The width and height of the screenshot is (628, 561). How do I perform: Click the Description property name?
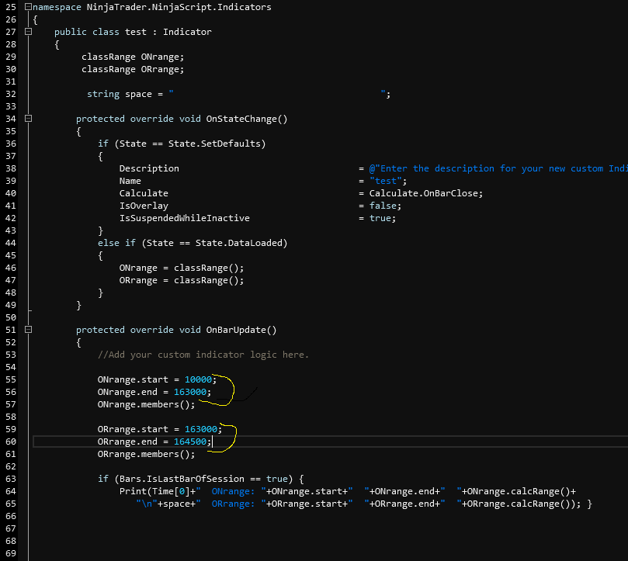point(149,168)
